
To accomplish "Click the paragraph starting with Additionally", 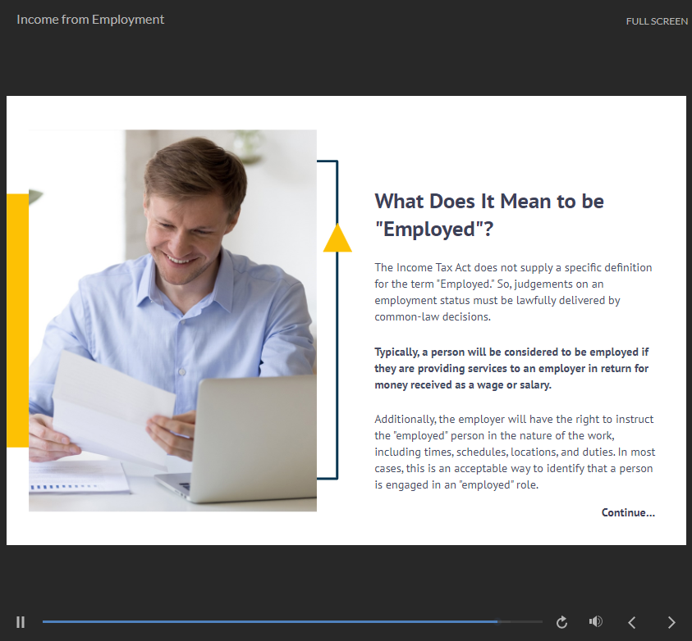I will pos(513,452).
